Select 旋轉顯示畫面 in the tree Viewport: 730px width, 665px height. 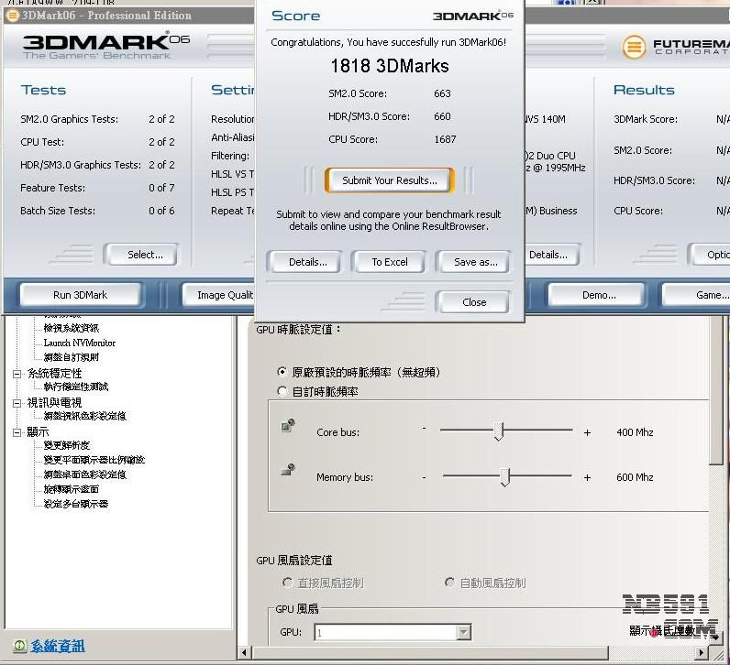pyautogui.click(x=72, y=489)
